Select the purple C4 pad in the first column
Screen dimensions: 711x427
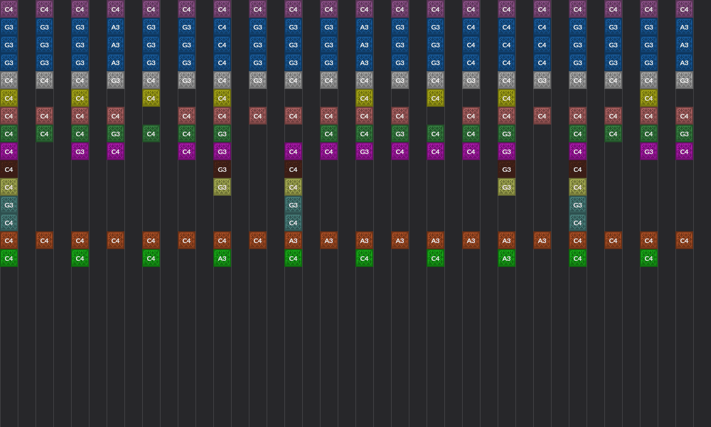[x=9, y=9]
